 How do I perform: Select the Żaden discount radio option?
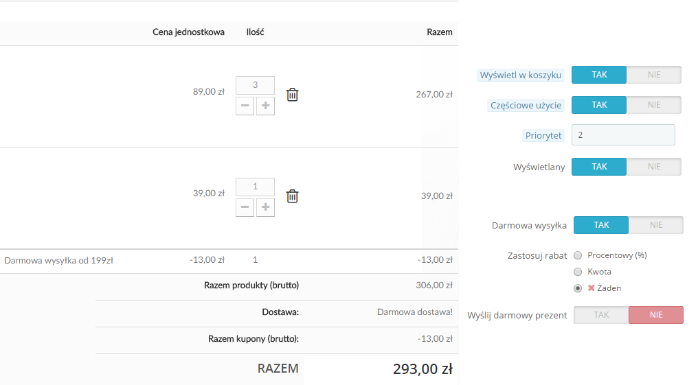point(578,288)
